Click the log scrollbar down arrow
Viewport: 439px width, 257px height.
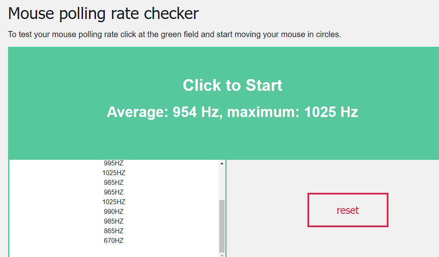point(222,255)
